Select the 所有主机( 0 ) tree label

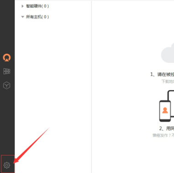37,17
